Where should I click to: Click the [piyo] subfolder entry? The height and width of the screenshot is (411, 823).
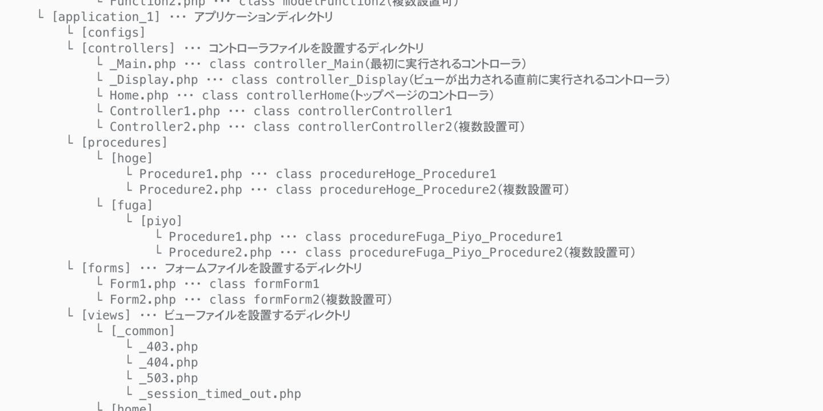coord(161,221)
